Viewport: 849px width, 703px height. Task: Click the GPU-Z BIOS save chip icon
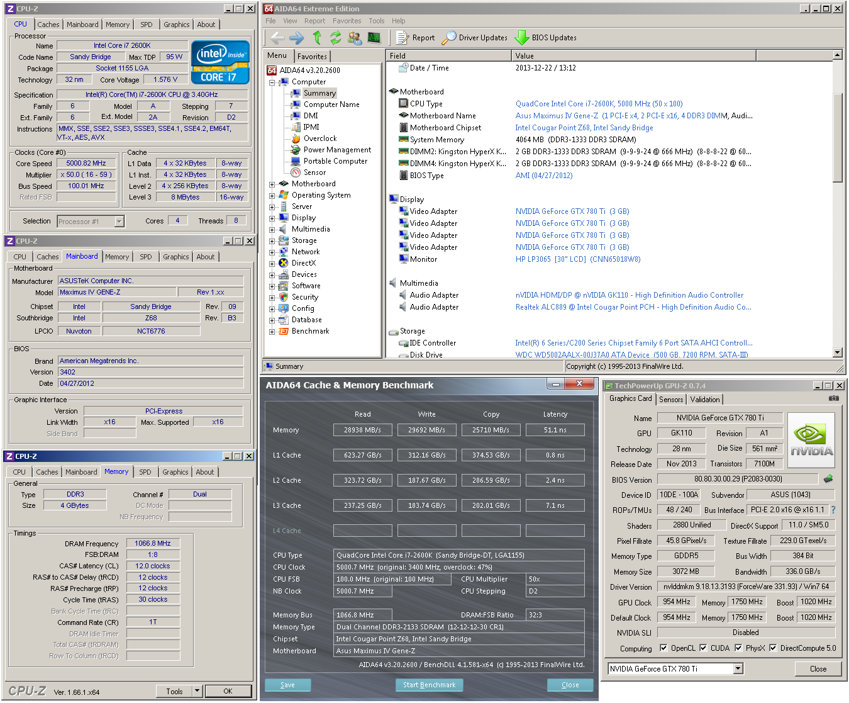[828, 479]
